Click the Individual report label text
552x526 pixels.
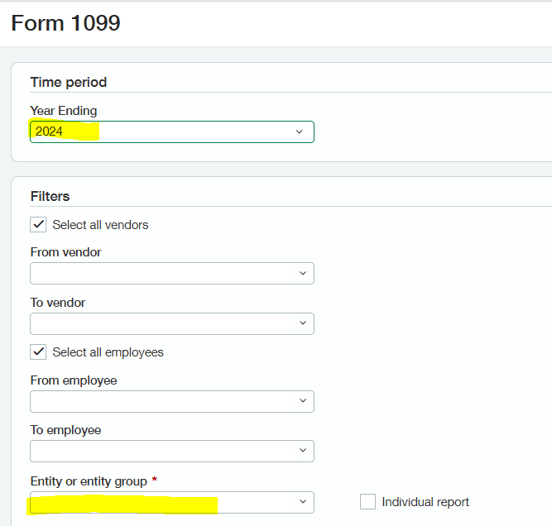click(425, 502)
